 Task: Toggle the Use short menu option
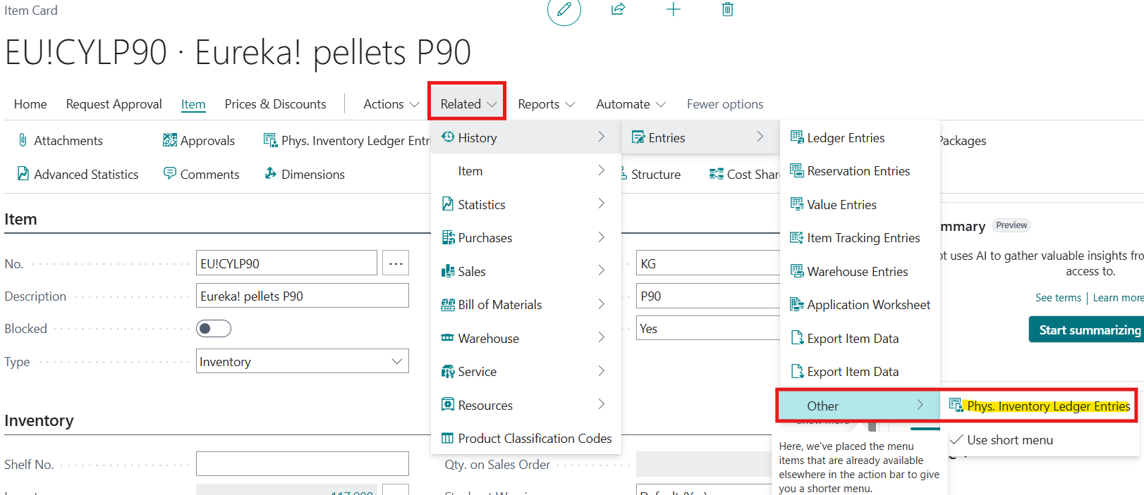[1039, 439]
